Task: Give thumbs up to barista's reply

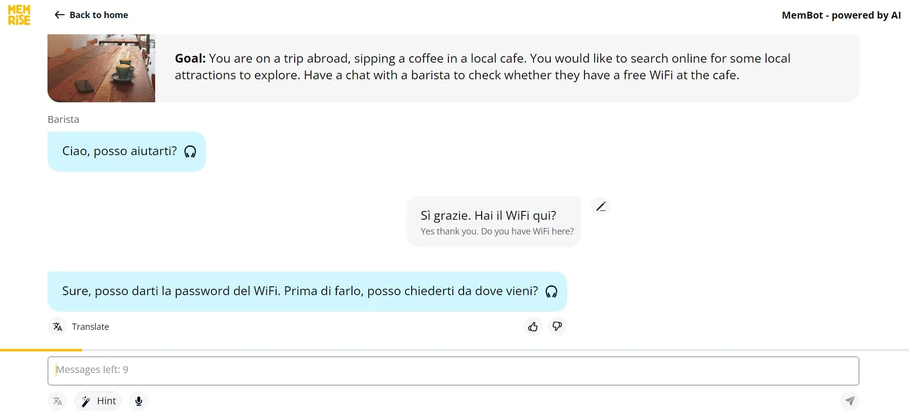Action: 533,326
